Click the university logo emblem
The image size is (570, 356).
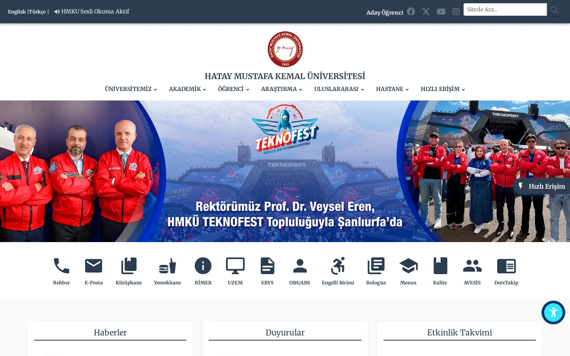pos(285,49)
